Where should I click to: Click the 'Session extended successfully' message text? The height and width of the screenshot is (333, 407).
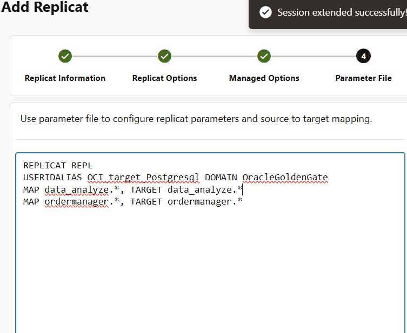pyautogui.click(x=342, y=12)
